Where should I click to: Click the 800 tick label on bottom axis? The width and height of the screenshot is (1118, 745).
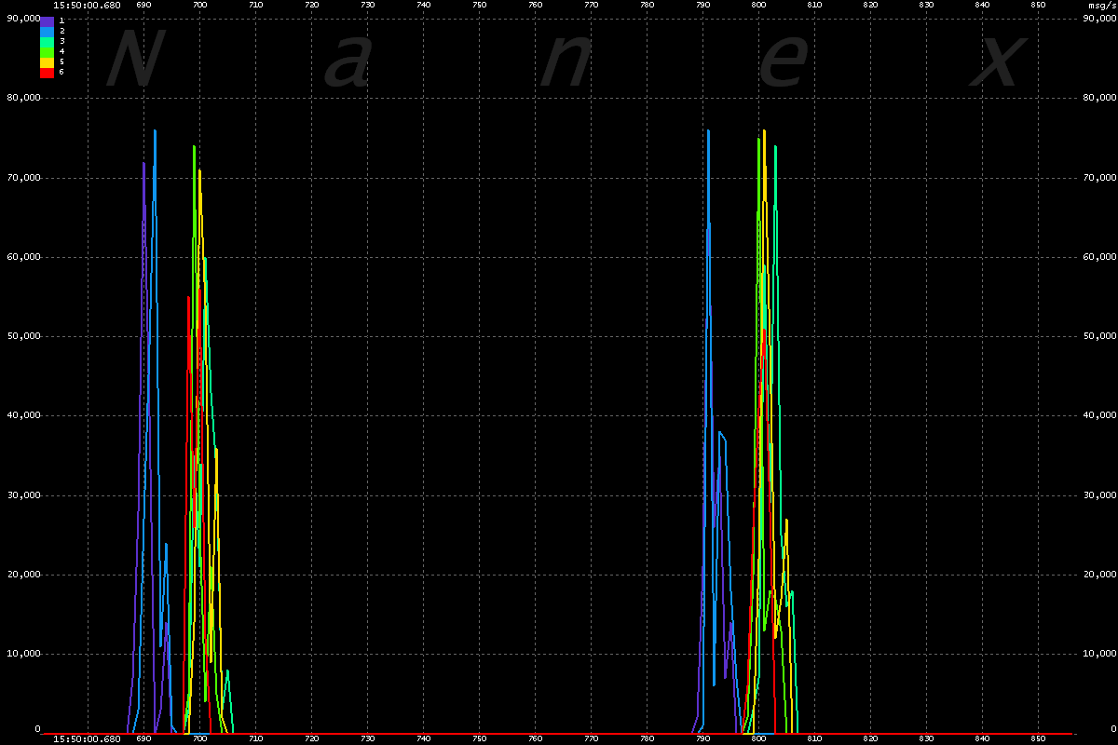(758, 739)
